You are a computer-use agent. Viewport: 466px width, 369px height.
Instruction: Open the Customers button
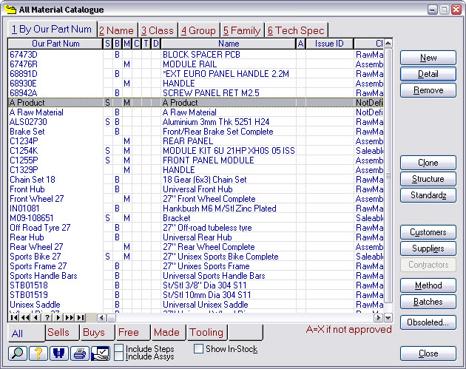click(x=428, y=232)
